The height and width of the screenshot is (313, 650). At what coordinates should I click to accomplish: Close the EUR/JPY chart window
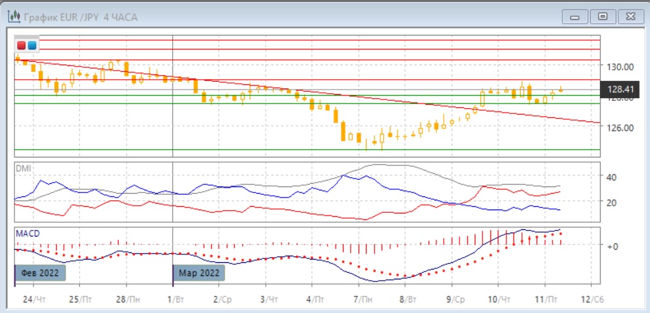pyautogui.click(x=628, y=16)
